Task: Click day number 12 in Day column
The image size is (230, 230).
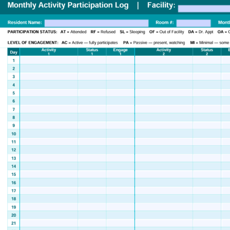Action: [x=14, y=150]
